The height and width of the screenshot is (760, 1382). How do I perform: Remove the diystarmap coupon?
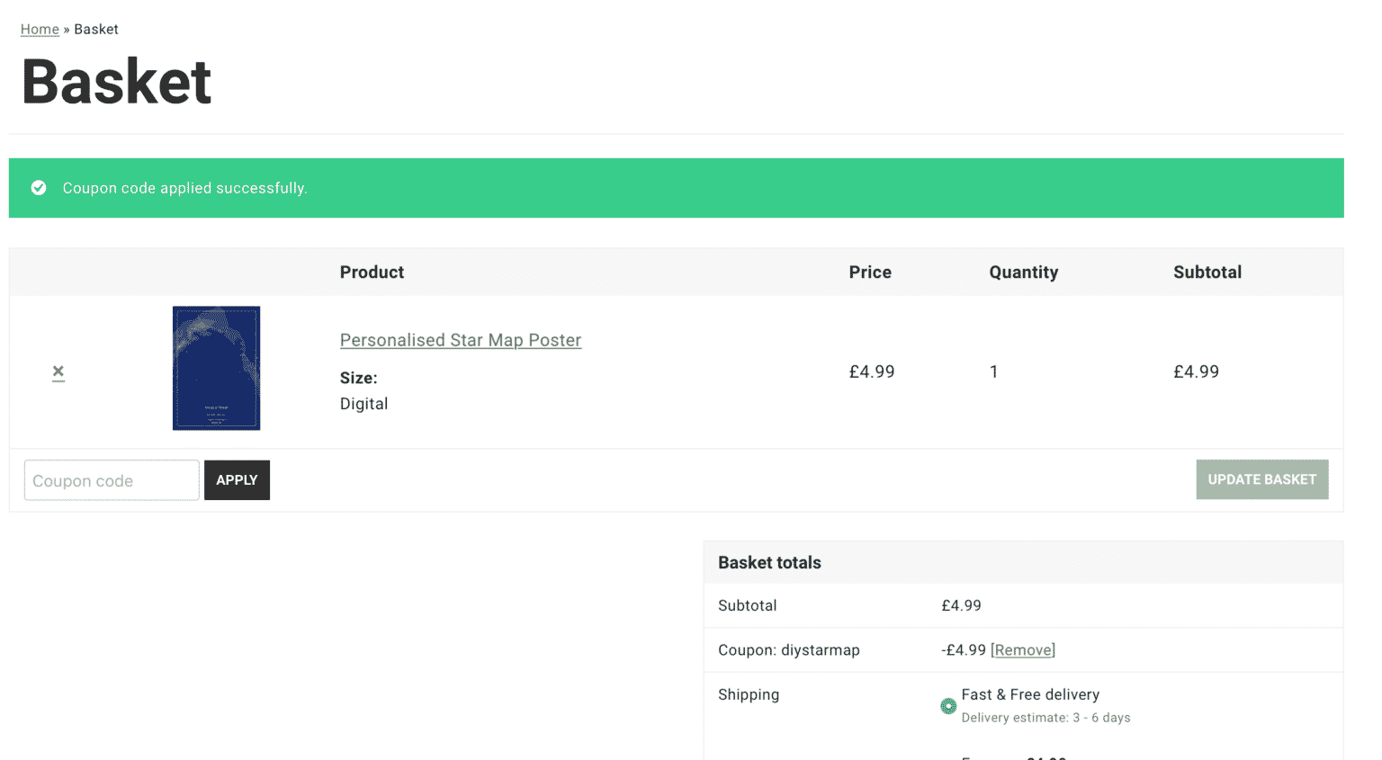(x=1022, y=650)
